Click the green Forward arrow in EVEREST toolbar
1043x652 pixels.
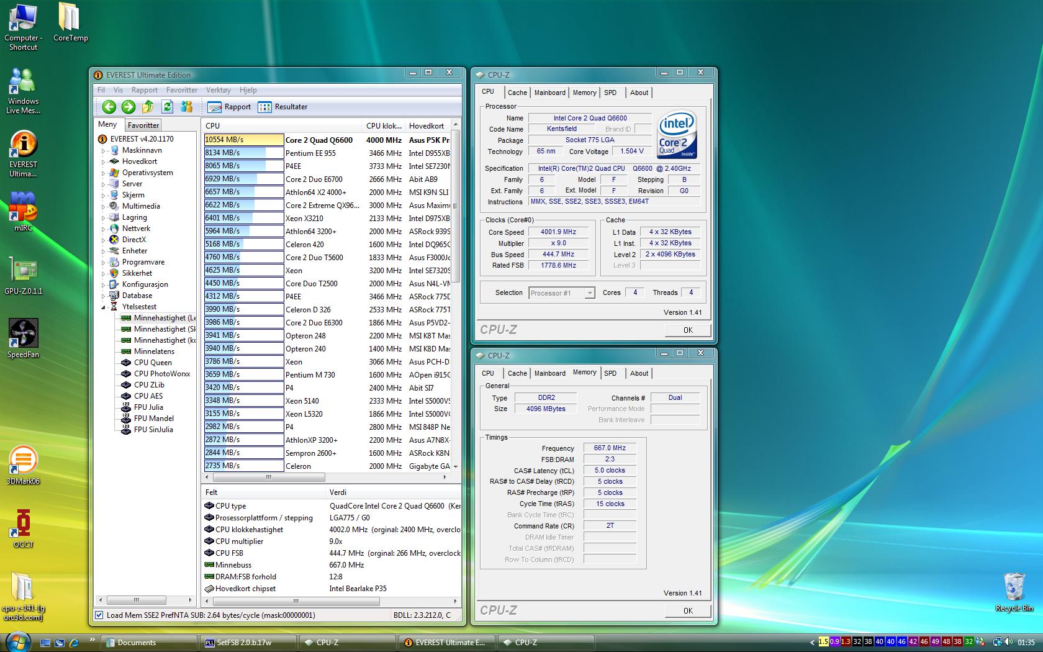pos(129,107)
